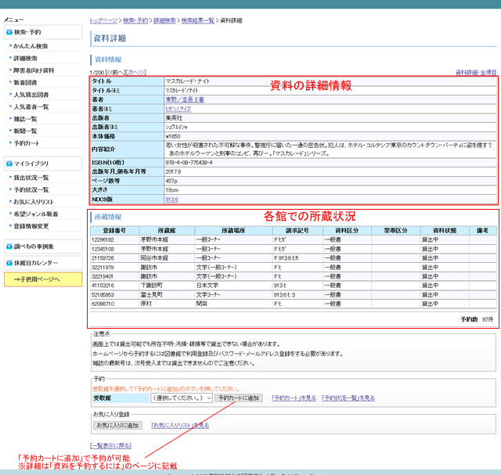Click the 予約カートに追加 button
The height and width of the screenshot is (475, 501).
point(238,398)
